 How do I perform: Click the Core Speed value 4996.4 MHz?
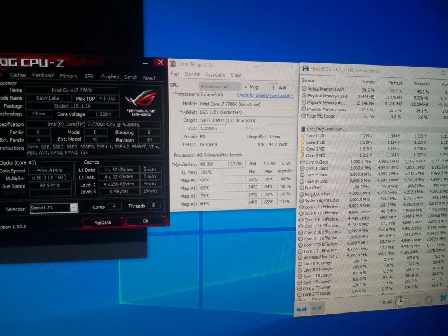pos(49,170)
